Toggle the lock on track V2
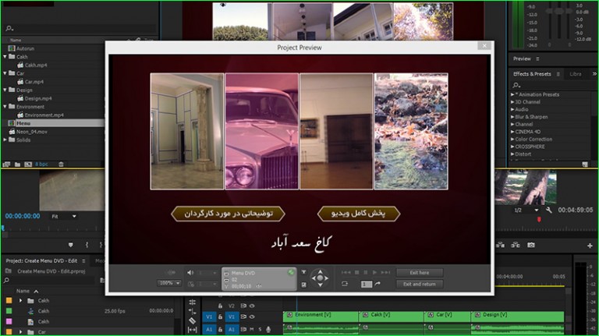Image resolution: width=599 pixels, height=336 pixels. [x=221, y=306]
